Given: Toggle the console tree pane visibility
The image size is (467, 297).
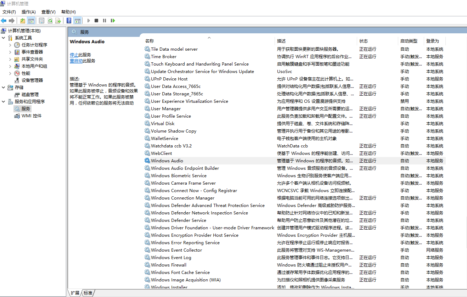Looking at the screenshot, I should pos(32,20).
